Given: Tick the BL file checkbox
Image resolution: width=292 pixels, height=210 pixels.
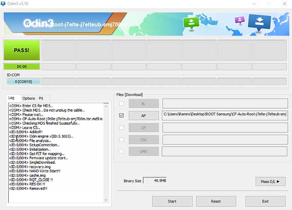Looking at the screenshot, I should tap(122, 104).
